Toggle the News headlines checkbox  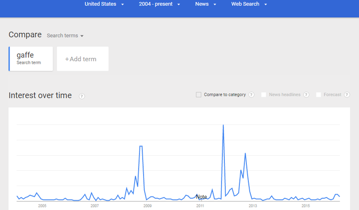(x=264, y=95)
